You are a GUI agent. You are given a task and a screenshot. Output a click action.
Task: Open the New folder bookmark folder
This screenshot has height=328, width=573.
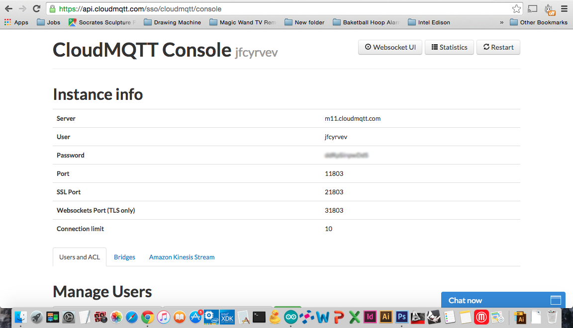[x=304, y=22]
